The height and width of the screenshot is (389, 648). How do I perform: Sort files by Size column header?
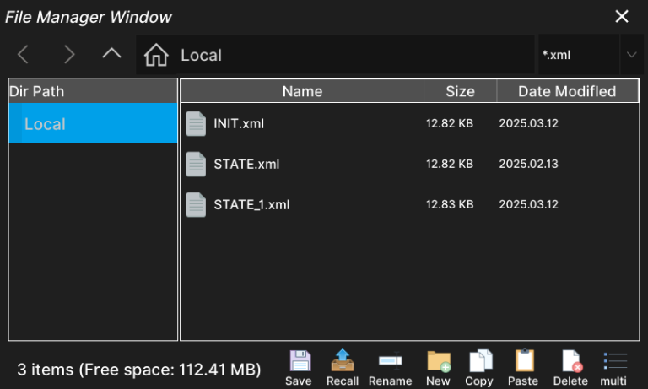460,91
